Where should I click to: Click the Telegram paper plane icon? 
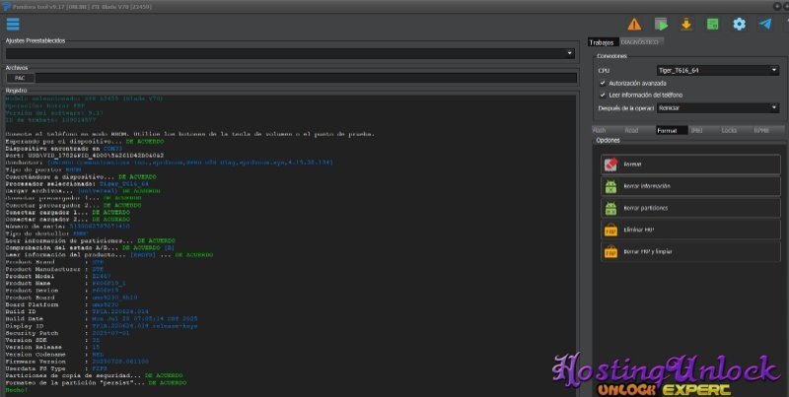[x=765, y=24]
